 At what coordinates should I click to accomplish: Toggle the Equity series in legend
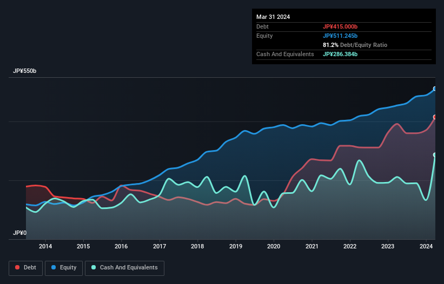(x=64, y=268)
